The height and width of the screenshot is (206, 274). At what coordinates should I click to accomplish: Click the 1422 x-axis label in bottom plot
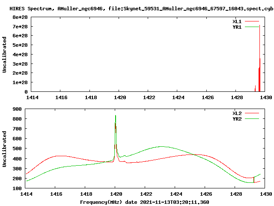coord(146,194)
